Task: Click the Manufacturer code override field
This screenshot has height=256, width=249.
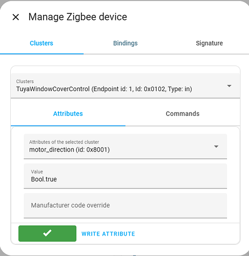Action: (x=126, y=205)
